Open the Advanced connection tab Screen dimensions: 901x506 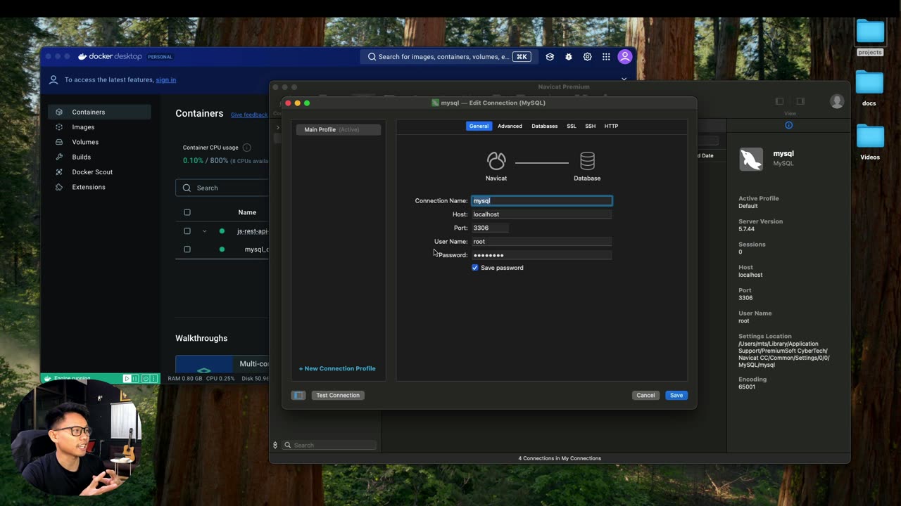[x=510, y=126]
